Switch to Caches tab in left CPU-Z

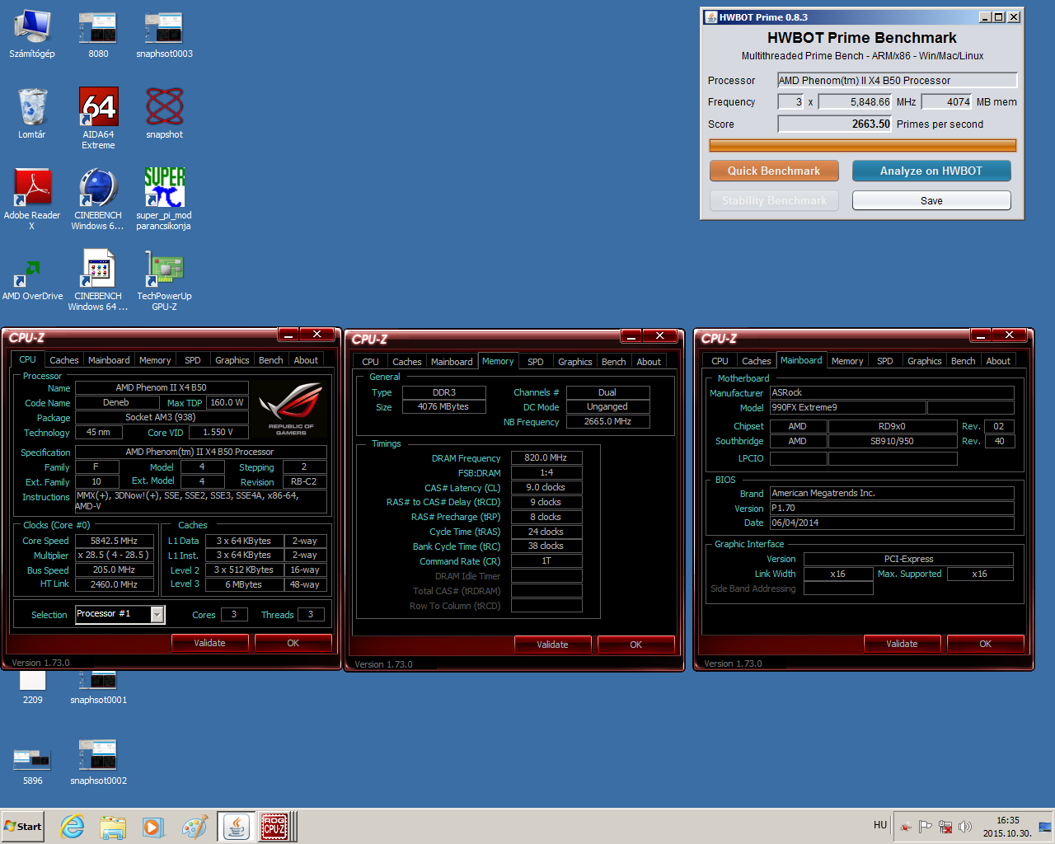63,360
